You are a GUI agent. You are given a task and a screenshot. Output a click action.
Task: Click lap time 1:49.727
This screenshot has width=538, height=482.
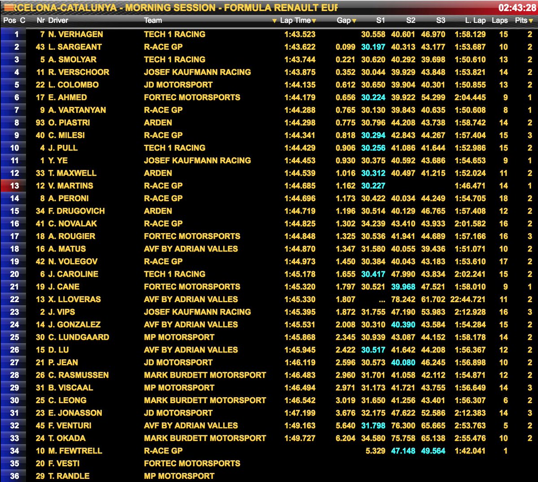pyautogui.click(x=300, y=438)
